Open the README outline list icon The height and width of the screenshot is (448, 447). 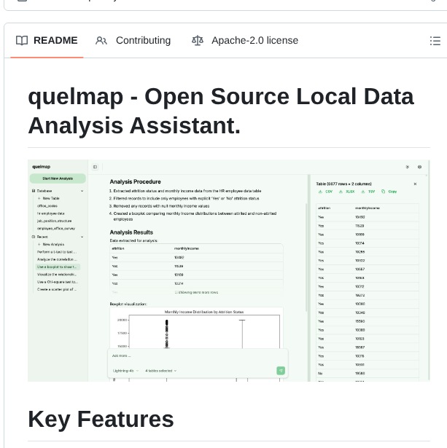[x=435, y=41]
